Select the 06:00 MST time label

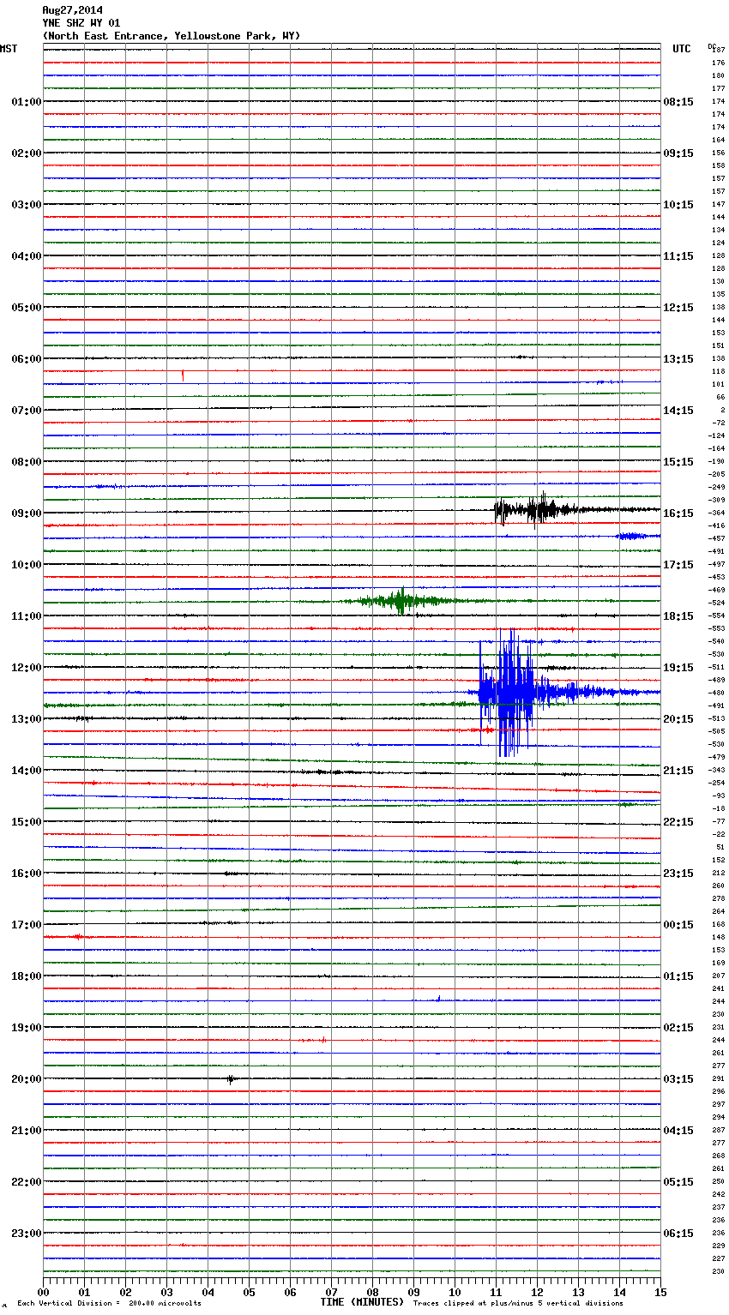click(x=26, y=359)
